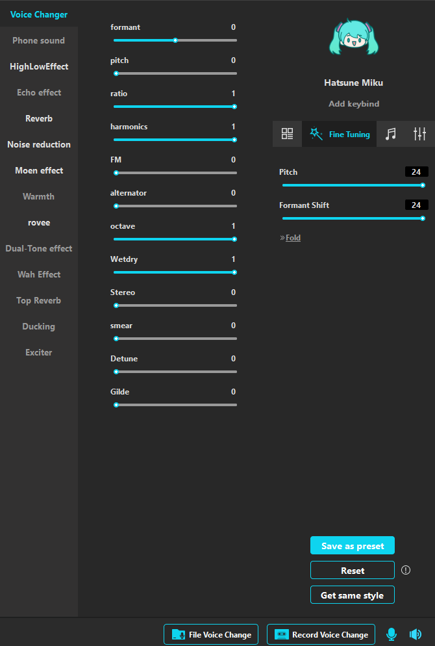Open Record Voice Change
Image resolution: width=435 pixels, height=646 pixels.
(x=321, y=634)
